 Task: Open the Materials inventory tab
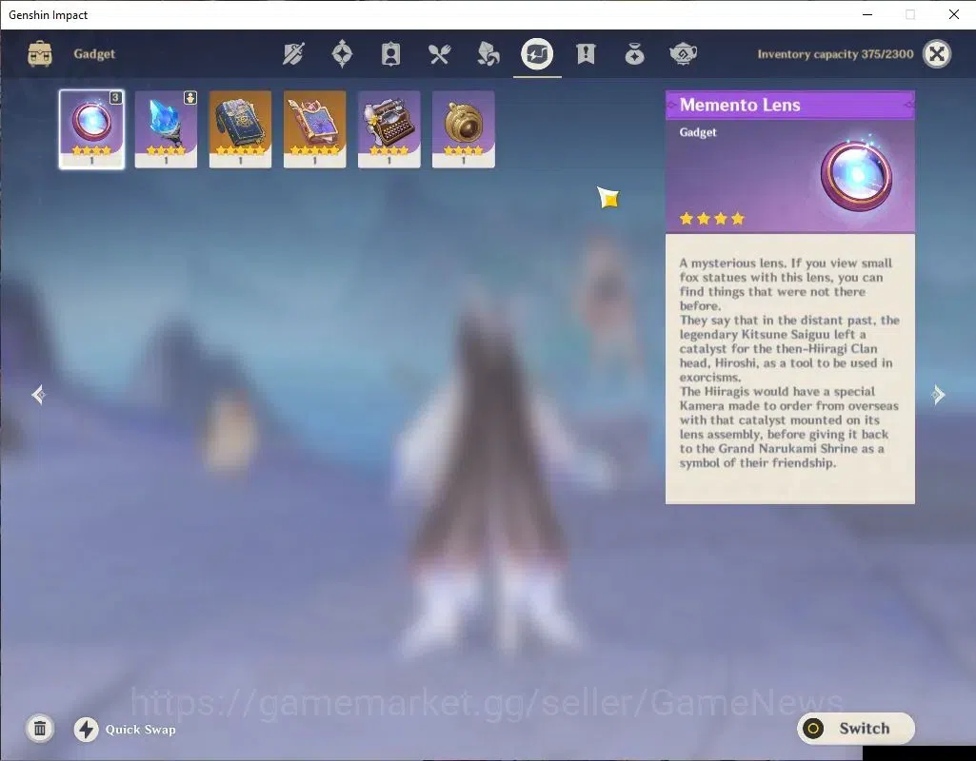point(488,54)
